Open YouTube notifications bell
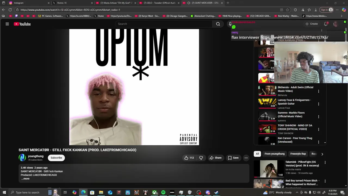 pyautogui.click(x=326, y=24)
